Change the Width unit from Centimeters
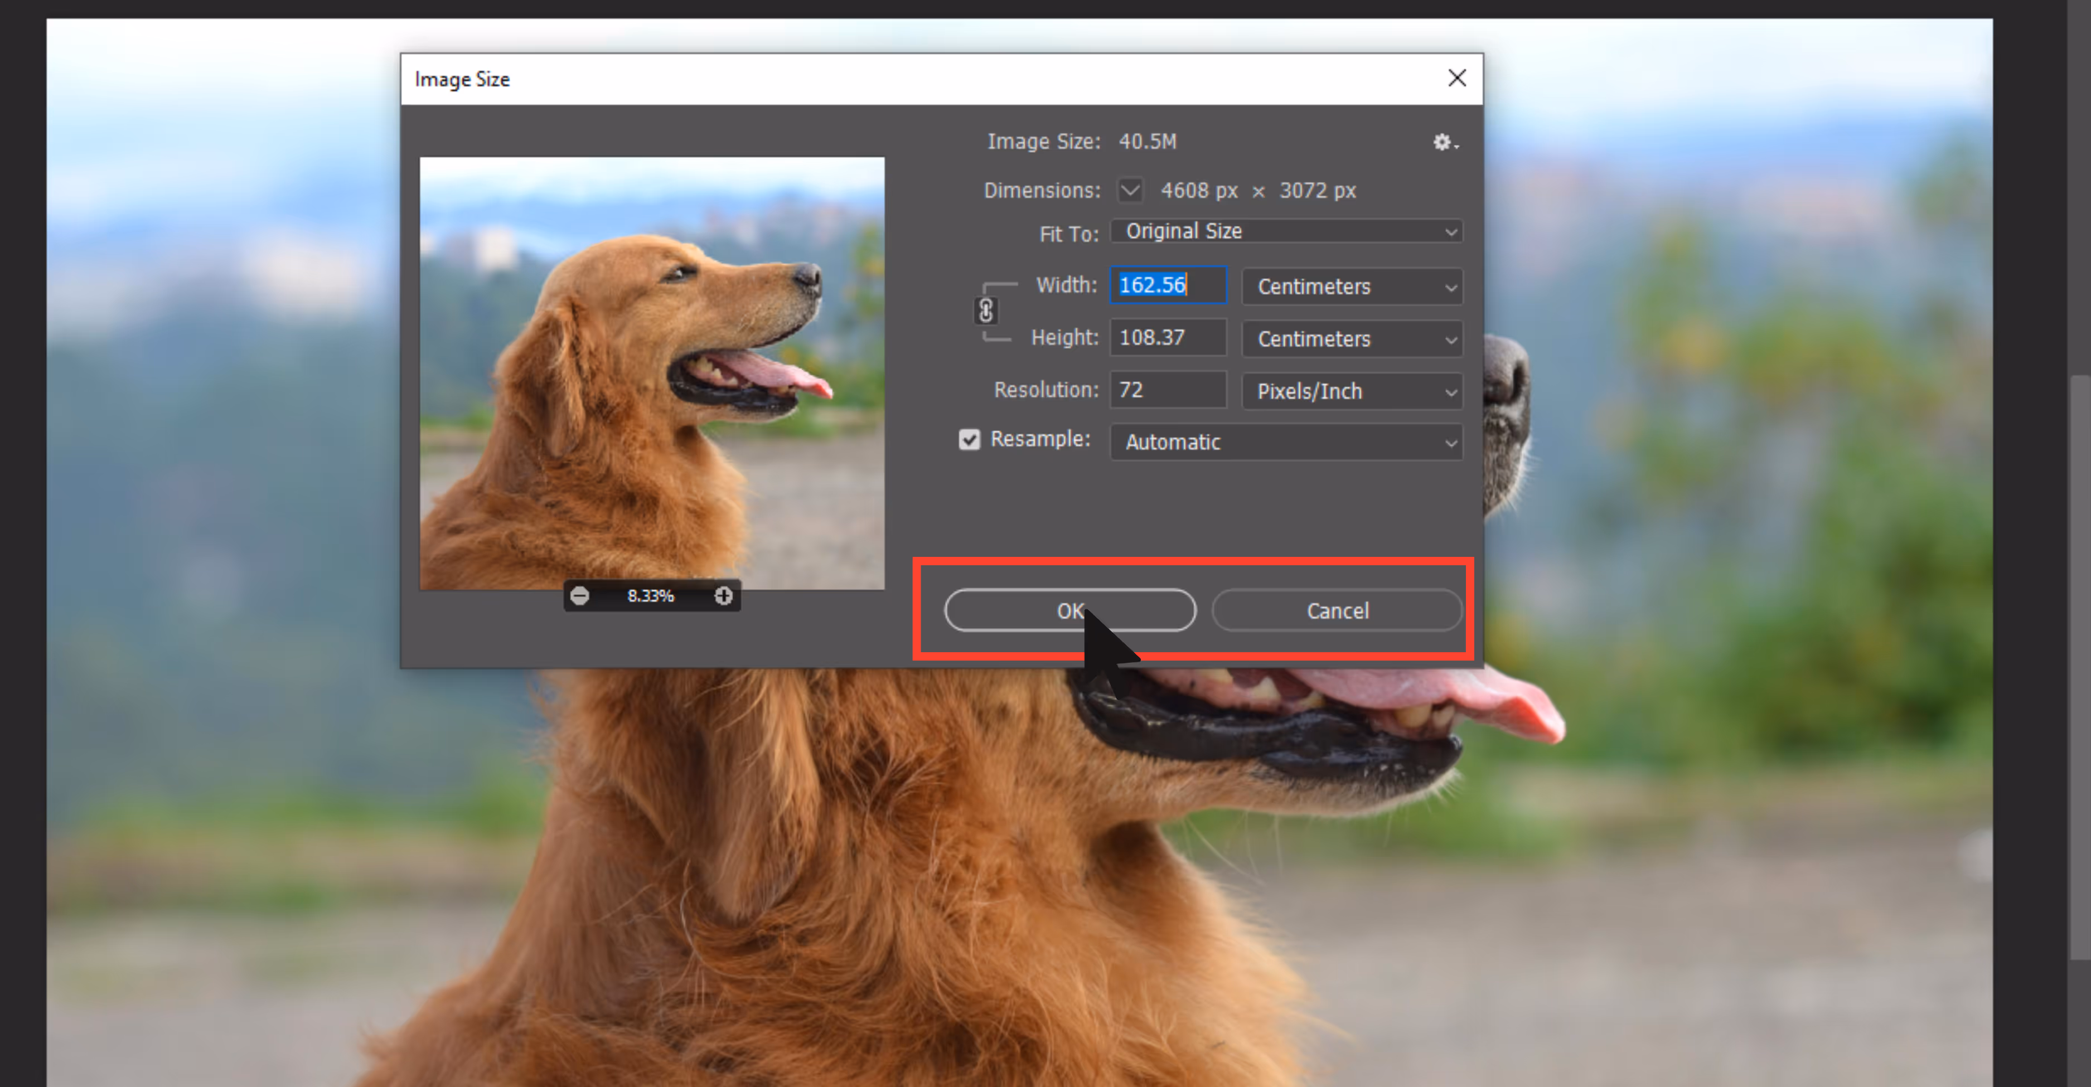2091x1087 pixels. [1352, 287]
